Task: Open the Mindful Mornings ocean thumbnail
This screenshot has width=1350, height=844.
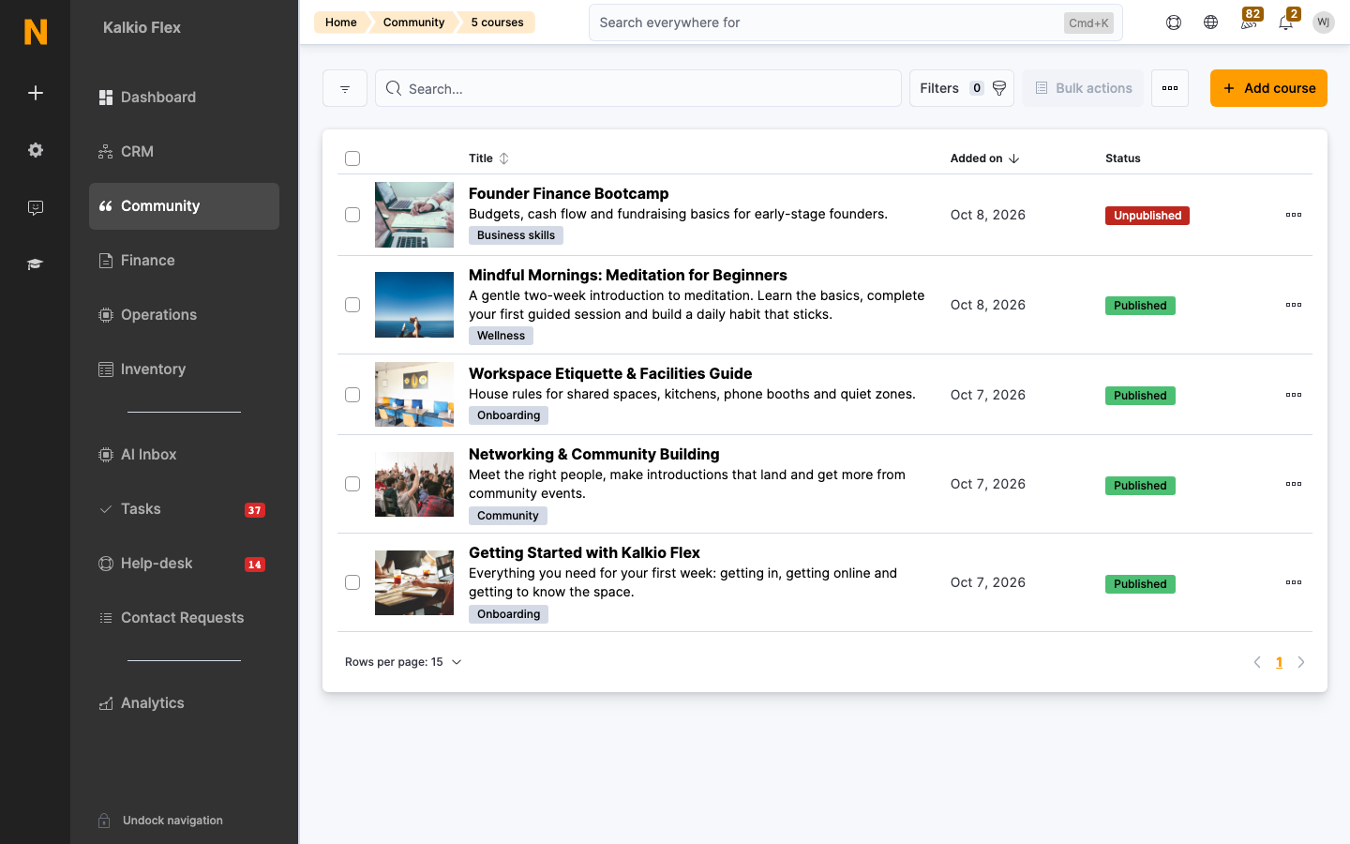Action: [x=414, y=305]
